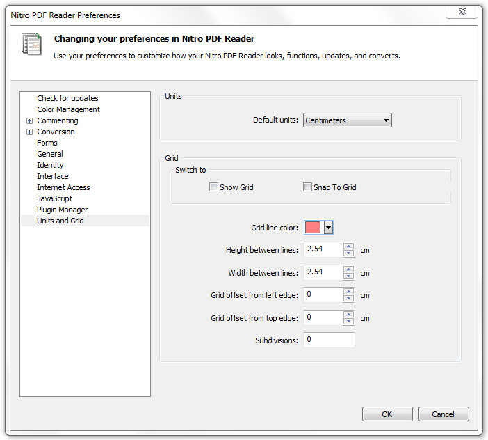Close the Nitro PDF Reader Preferences dialog
488x440 pixels.
coord(462,12)
